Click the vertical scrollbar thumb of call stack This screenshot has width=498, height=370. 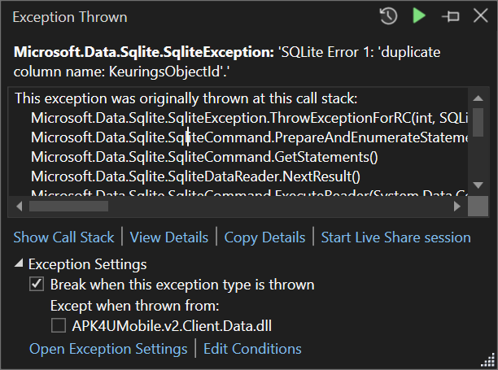tap(478, 122)
